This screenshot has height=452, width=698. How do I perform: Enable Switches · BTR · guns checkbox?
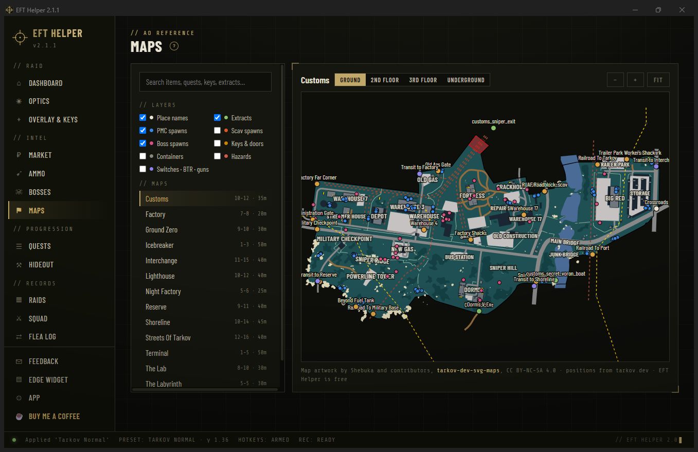tap(143, 169)
